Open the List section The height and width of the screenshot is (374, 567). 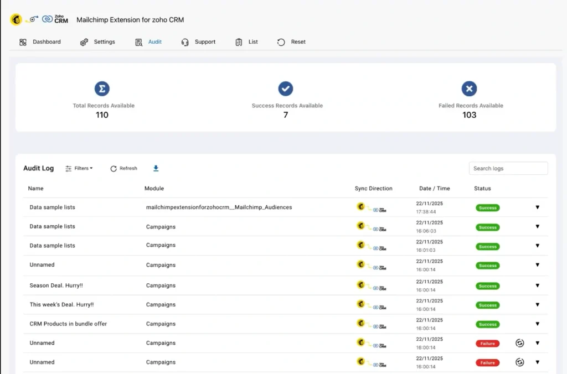(x=246, y=41)
